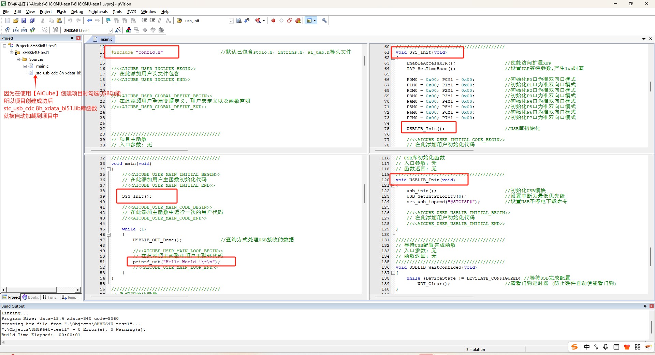Toggle insert/remove breakpoint red dot
Image resolution: width=655 pixels, height=355 pixels.
click(x=273, y=20)
